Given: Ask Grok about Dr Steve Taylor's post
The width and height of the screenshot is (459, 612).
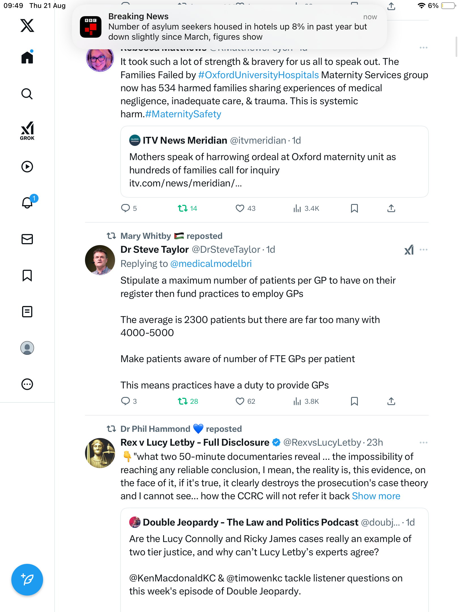Looking at the screenshot, I should pos(409,250).
